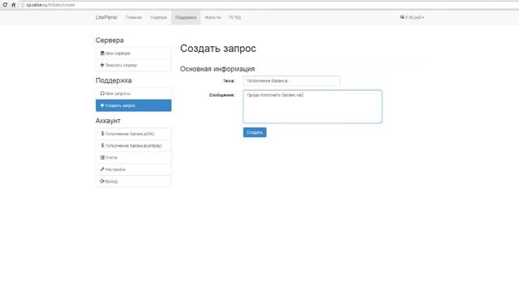Click the blue Создать button

pos(255,132)
